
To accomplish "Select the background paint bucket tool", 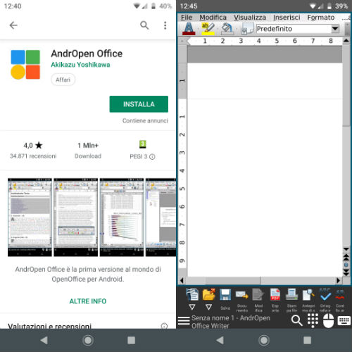I will (x=227, y=29).
